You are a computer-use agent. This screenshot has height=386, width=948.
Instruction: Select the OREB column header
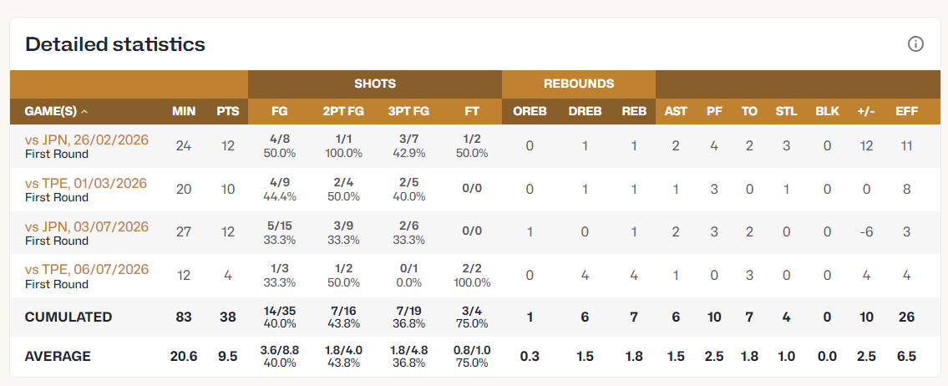point(530,111)
